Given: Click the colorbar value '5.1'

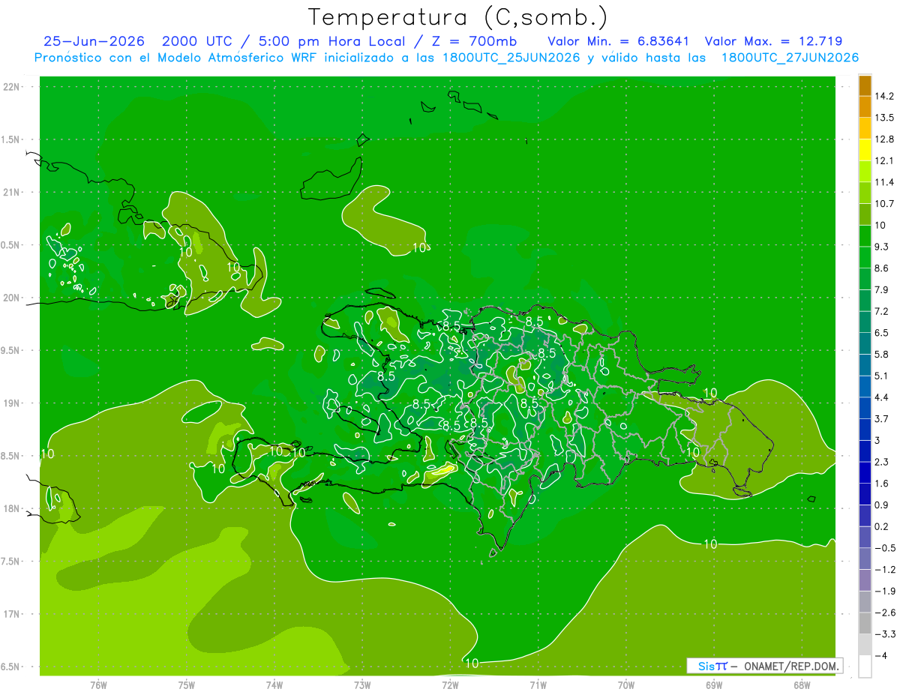Looking at the screenshot, I should (882, 376).
